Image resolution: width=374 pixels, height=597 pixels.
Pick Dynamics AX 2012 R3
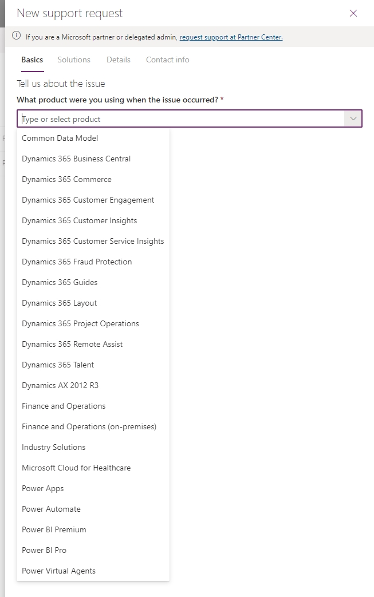pos(60,385)
